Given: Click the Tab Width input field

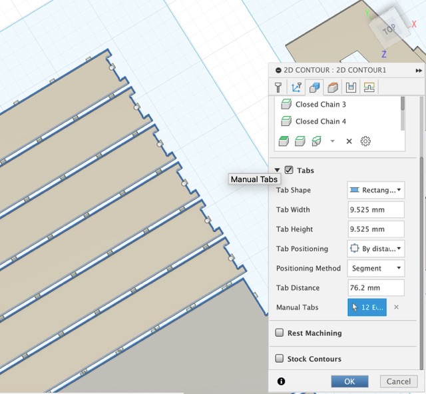Looking at the screenshot, I should click(x=375, y=209).
